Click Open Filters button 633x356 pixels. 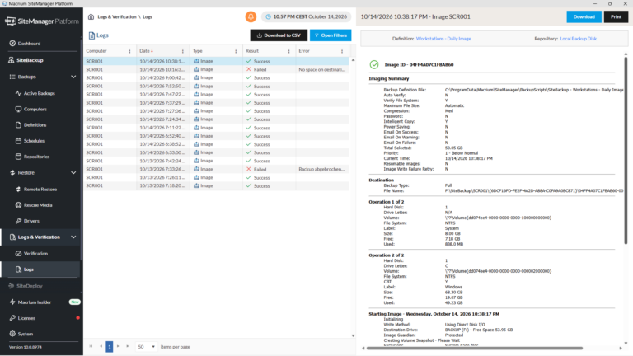coord(331,35)
